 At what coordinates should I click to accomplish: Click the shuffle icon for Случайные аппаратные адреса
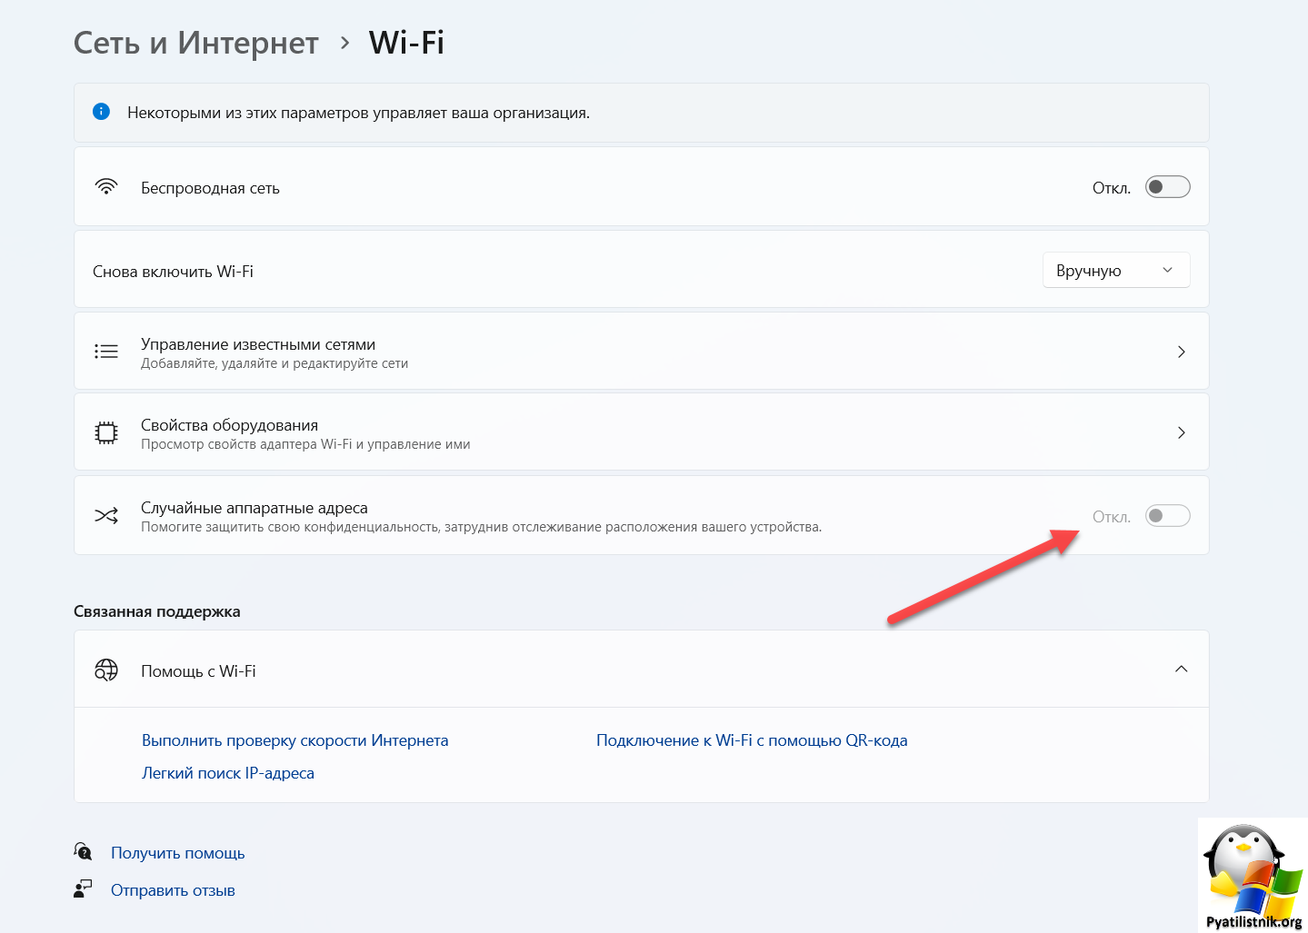[106, 516]
